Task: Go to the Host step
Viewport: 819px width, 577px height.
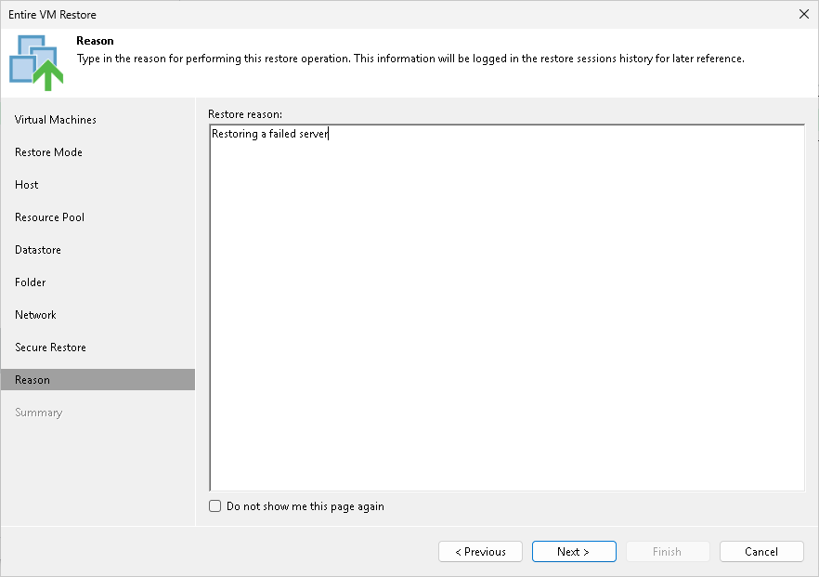Action: (26, 184)
